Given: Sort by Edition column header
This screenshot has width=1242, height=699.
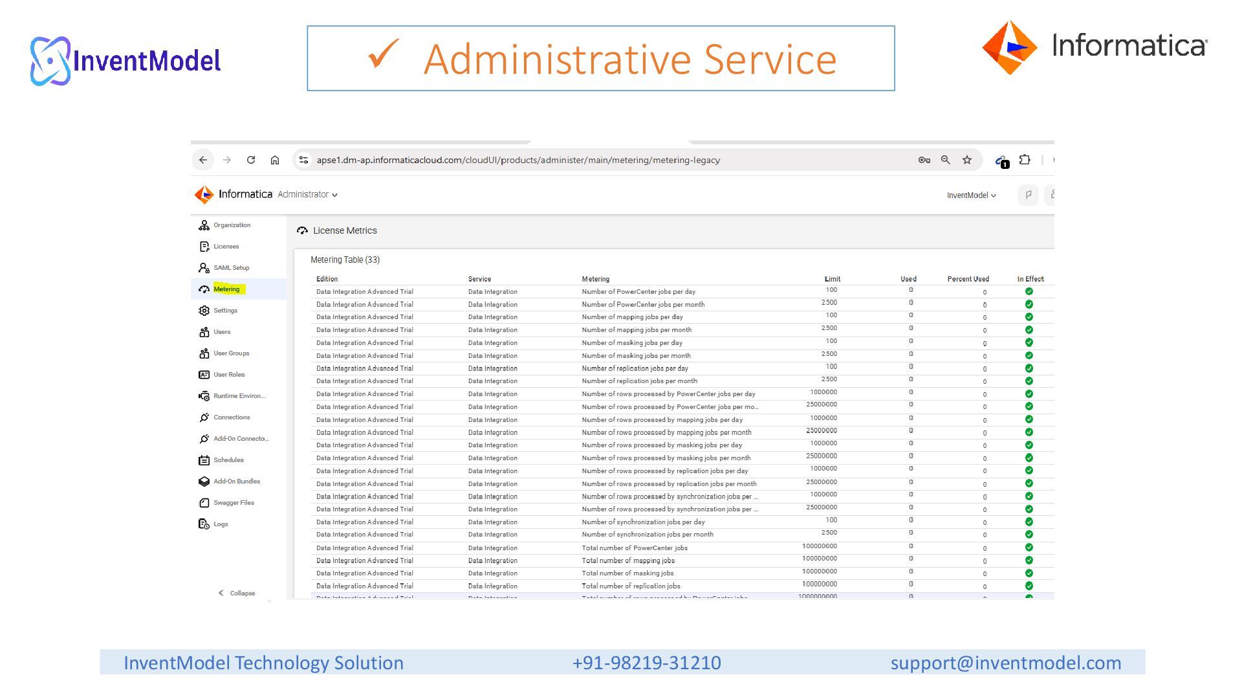Looking at the screenshot, I should (x=327, y=279).
